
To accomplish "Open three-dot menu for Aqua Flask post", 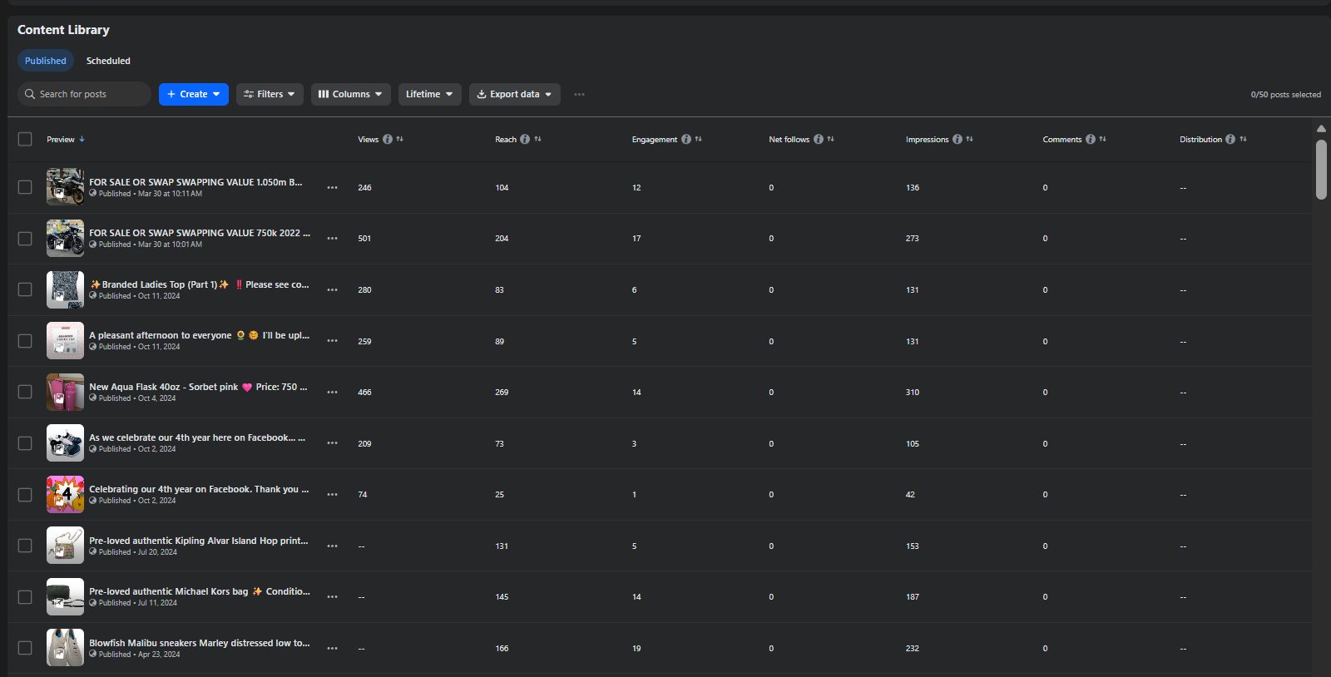I will coord(333,393).
